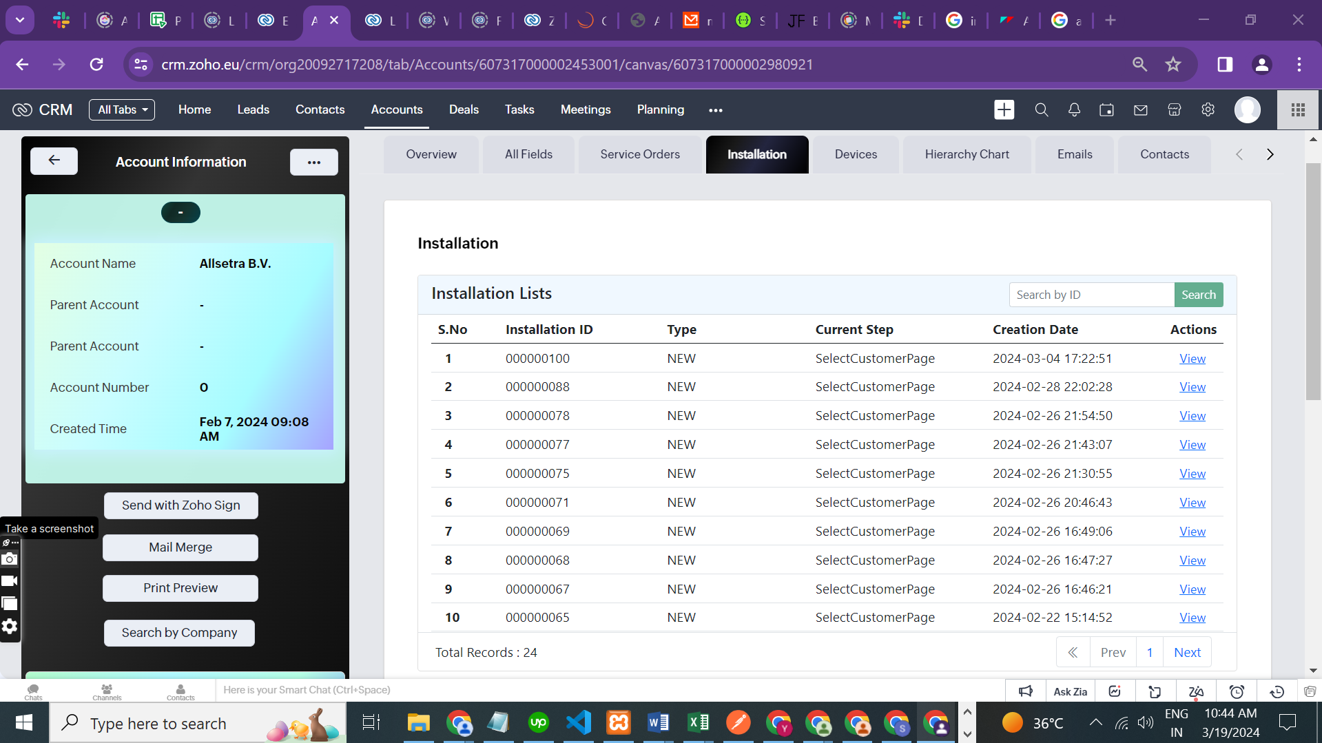
Task: Go to Next page of installation records
Action: [1187, 652]
